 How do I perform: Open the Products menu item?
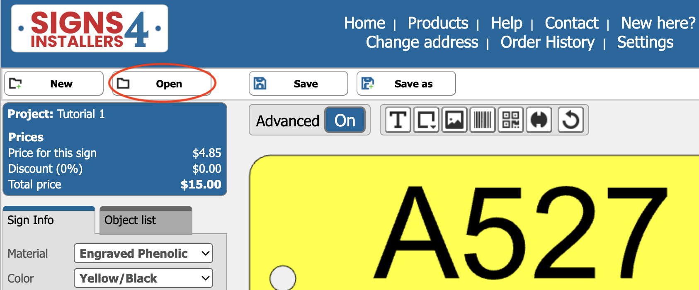(438, 23)
